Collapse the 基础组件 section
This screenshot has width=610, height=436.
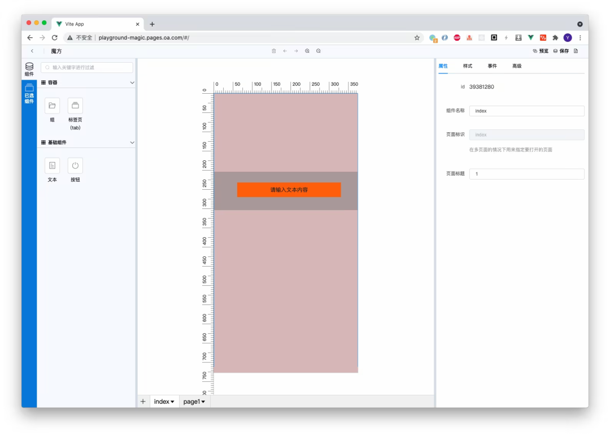pos(132,142)
